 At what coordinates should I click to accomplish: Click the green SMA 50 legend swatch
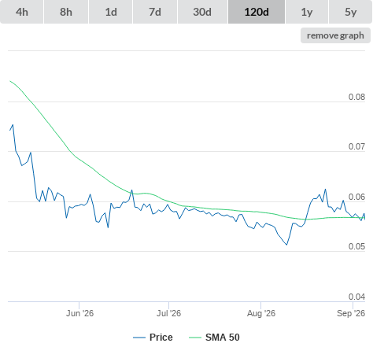tap(195, 338)
